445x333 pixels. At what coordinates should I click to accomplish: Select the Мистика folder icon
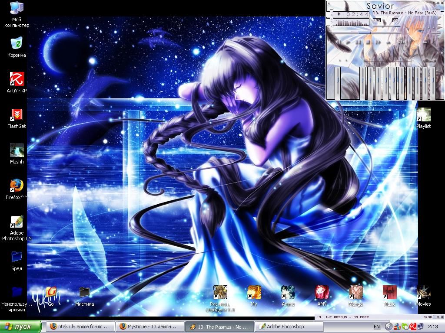(85, 297)
